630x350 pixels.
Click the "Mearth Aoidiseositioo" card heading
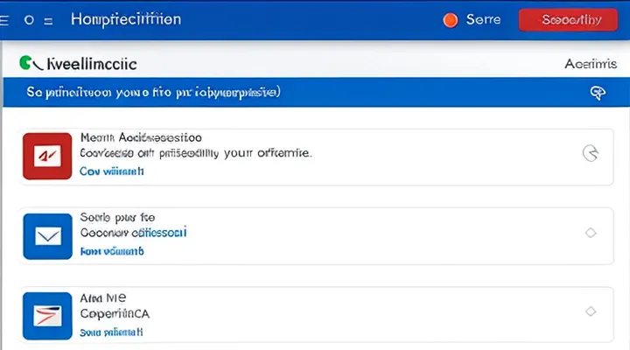(140, 137)
